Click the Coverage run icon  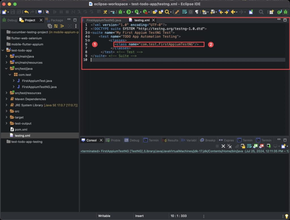137,12
